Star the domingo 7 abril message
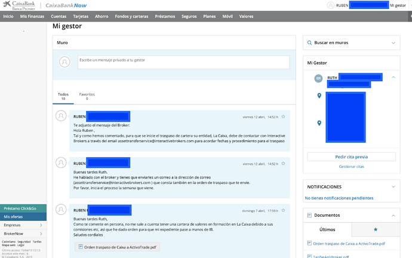 (283, 210)
